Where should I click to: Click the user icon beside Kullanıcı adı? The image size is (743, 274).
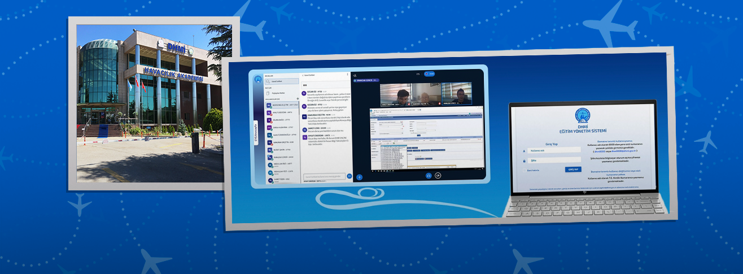click(x=525, y=151)
